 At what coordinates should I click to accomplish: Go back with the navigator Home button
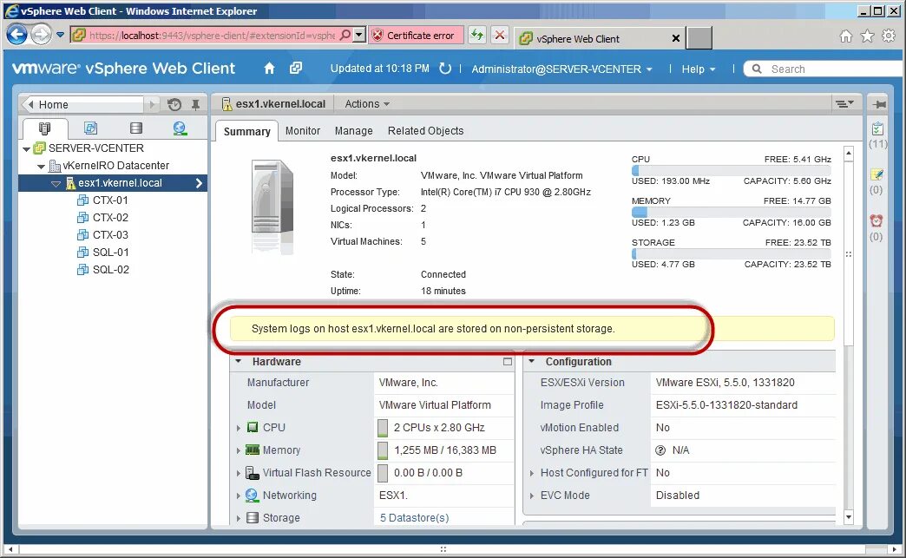[82, 104]
